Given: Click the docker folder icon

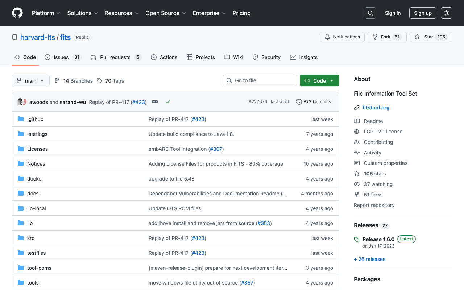Looking at the screenshot, I should (x=20, y=178).
